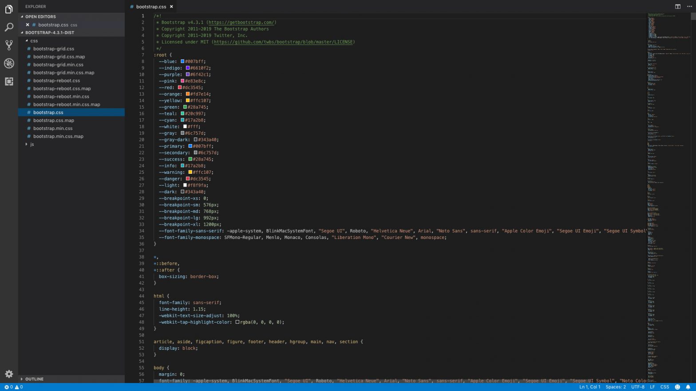Screen dimensions: 696x391
Task: Expand the js folder
Action: [71, 145]
